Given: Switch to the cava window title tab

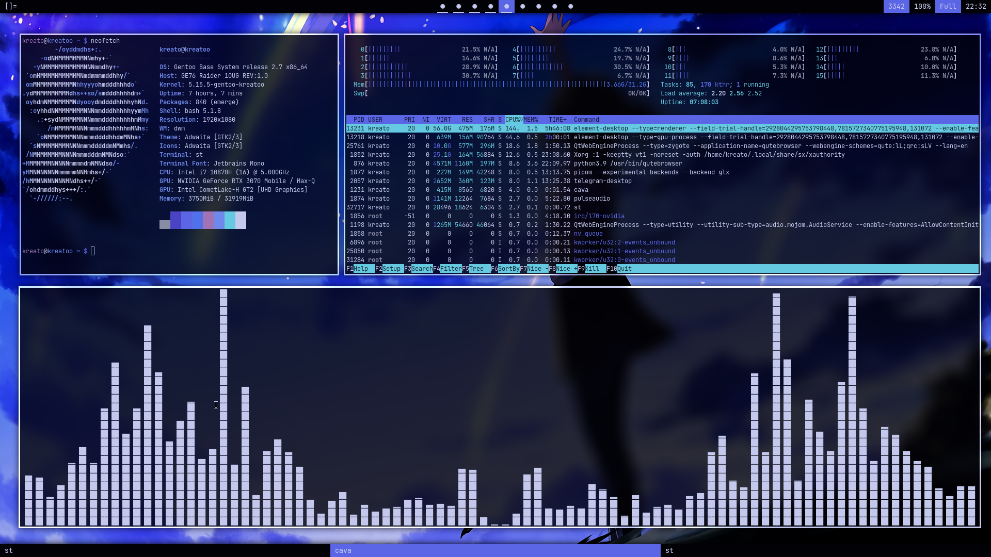Looking at the screenshot, I should point(495,550).
